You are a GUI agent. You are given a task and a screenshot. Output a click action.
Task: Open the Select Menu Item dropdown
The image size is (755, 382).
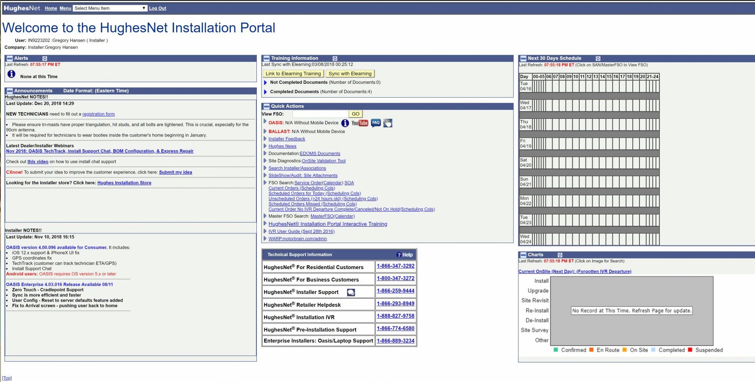click(x=110, y=8)
